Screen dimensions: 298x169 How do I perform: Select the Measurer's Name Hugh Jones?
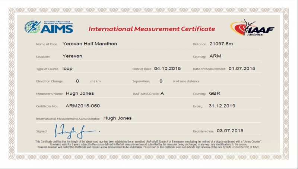[80, 93]
